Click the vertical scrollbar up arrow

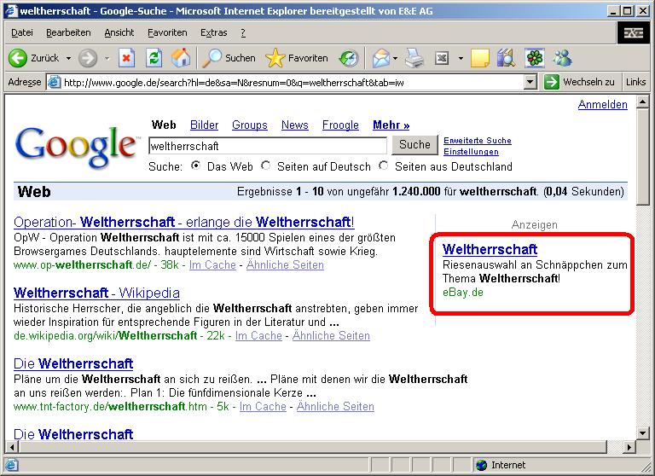642,102
